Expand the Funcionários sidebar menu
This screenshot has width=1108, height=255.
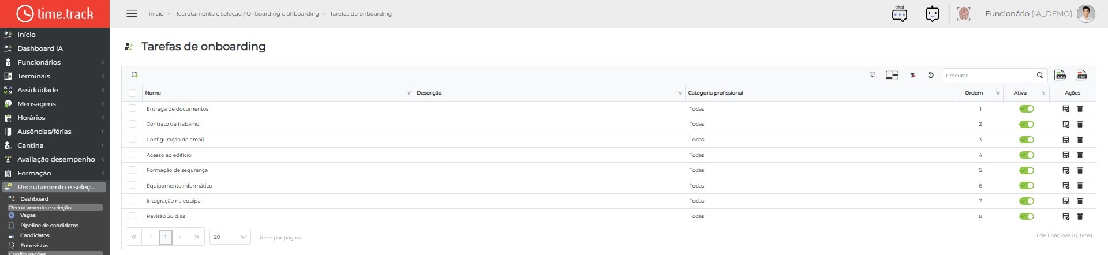tap(54, 62)
